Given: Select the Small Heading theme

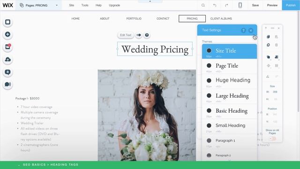Looking at the screenshot, I should coord(229,126).
